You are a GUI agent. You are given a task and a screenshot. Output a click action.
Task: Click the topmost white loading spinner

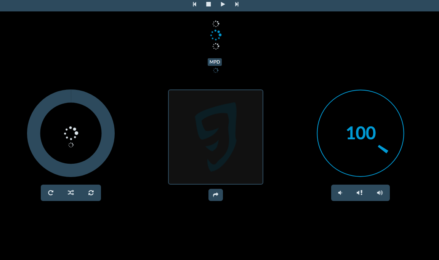pos(216,24)
